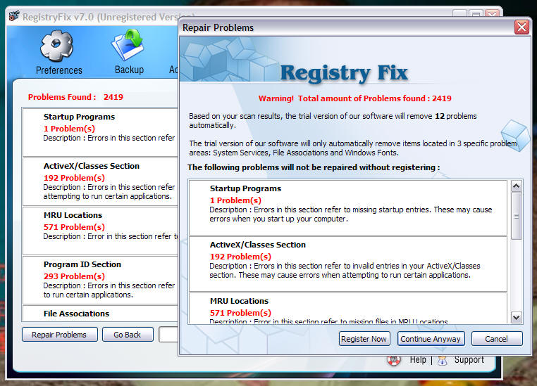The width and height of the screenshot is (537, 386).
Task: Open the Support link
Action: point(469,360)
